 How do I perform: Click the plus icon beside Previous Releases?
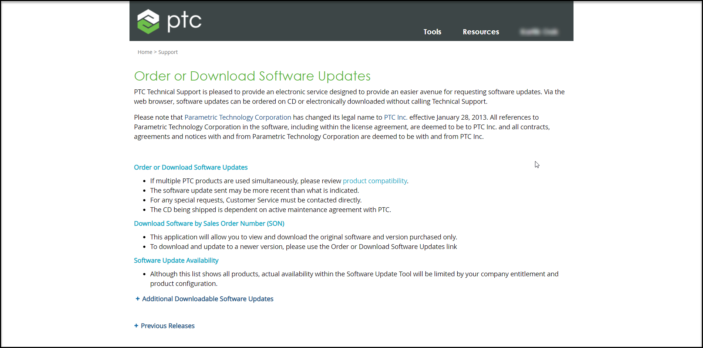pyautogui.click(x=136, y=325)
